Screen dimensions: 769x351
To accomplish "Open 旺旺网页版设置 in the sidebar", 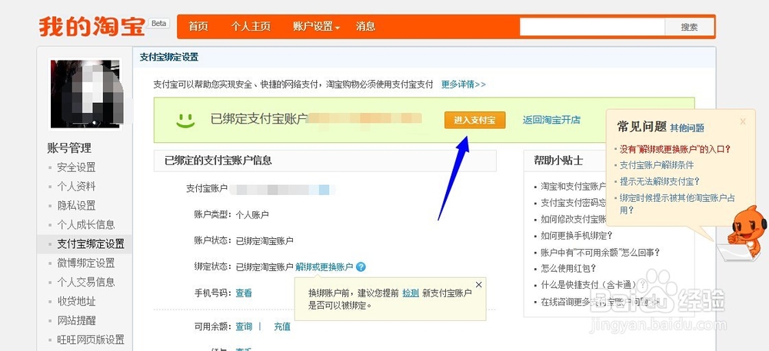I will click(91, 339).
